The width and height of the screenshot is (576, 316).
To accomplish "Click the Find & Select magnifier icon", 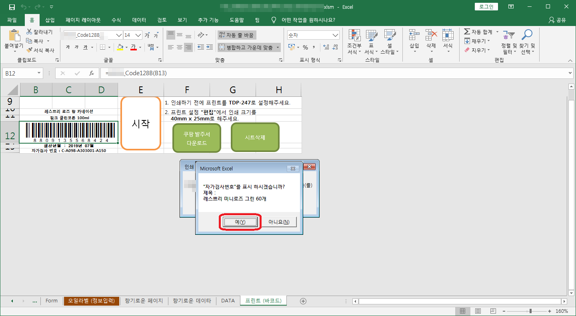I will pos(528,35).
